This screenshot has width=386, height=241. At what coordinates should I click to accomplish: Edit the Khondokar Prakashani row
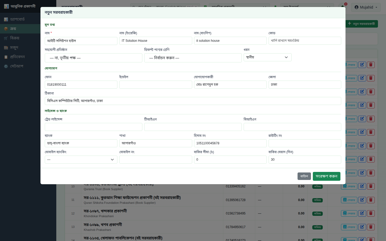click(362, 213)
